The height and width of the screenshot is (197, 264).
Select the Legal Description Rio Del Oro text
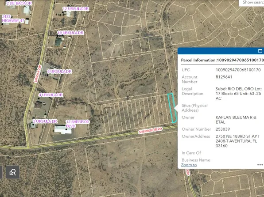[239, 94]
